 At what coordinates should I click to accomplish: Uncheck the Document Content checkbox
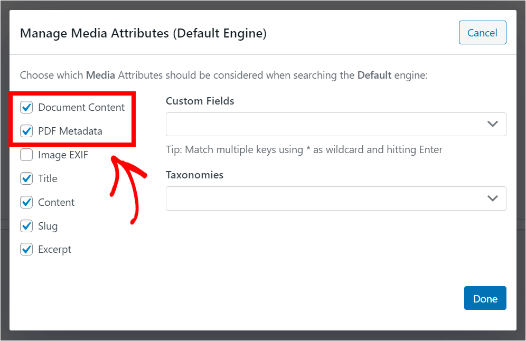(26, 107)
